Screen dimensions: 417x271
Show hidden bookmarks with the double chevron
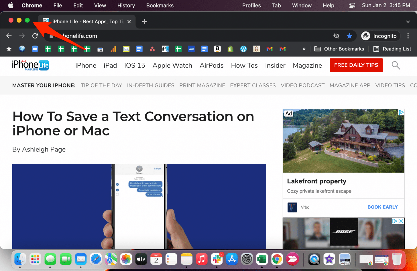[304, 49]
